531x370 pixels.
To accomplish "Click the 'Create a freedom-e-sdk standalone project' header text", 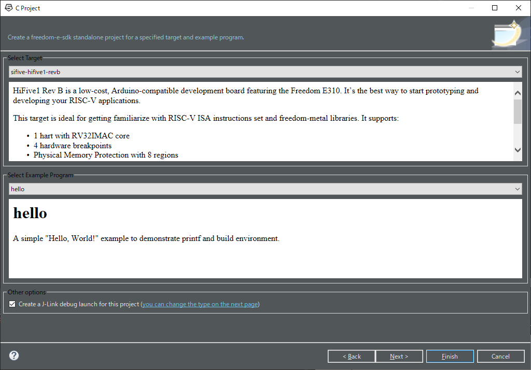I will point(125,37).
